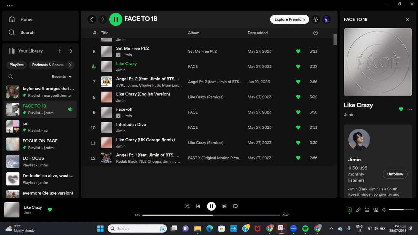Pause playback in the bottom player
The width and height of the screenshot is (418, 235).
click(x=211, y=206)
